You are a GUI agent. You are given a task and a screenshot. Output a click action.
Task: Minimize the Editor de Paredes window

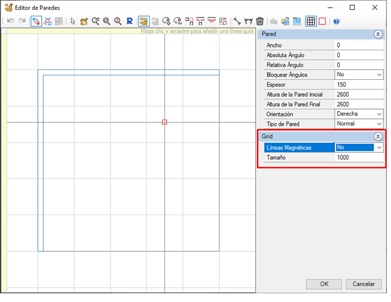coord(330,8)
